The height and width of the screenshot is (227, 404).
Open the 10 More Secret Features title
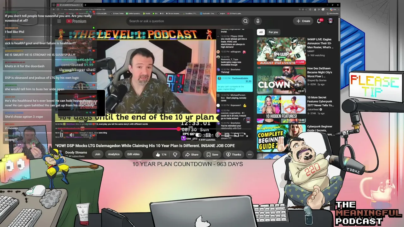(x=320, y=102)
